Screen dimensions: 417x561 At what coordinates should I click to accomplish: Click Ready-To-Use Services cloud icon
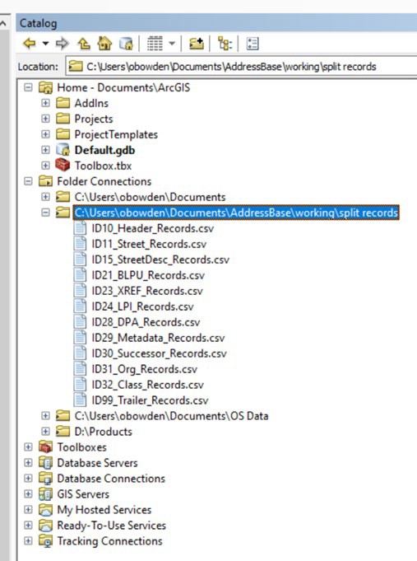pos(45,526)
